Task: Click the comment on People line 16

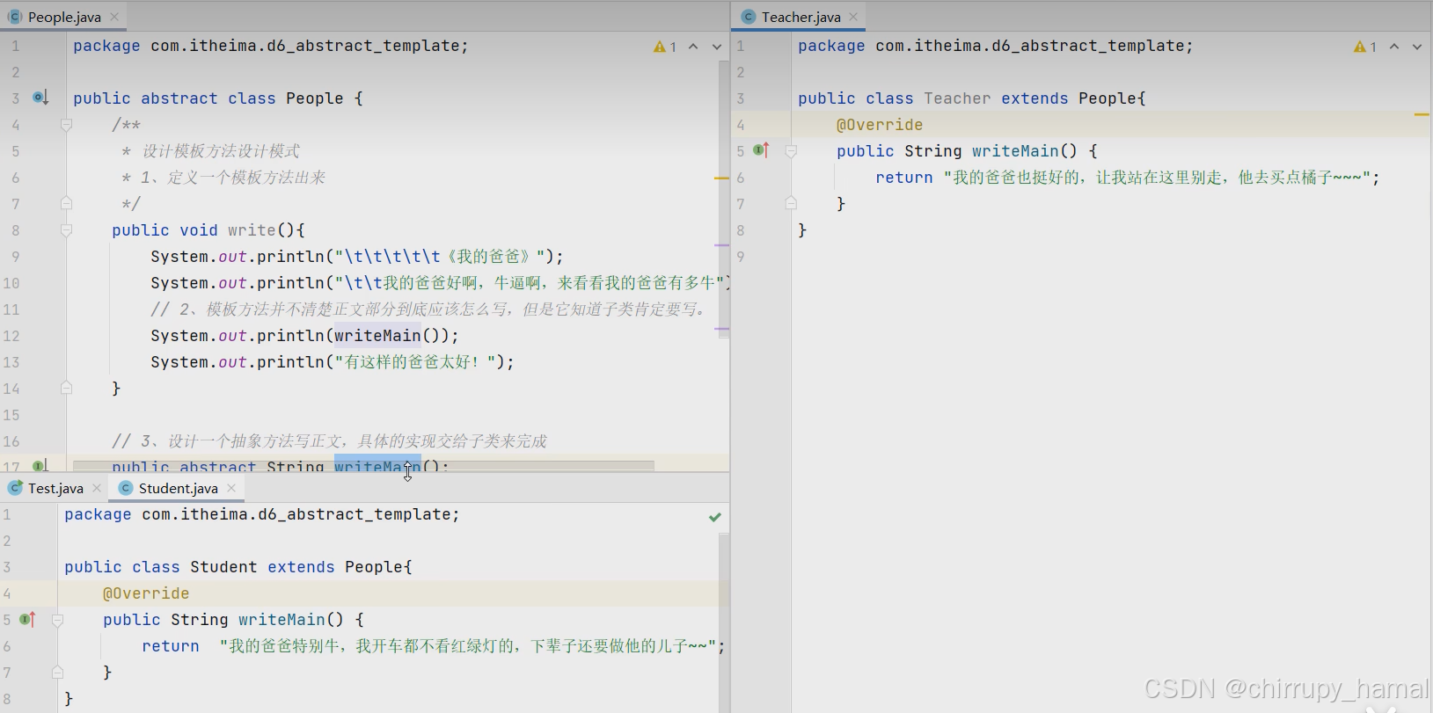Action: click(x=329, y=441)
